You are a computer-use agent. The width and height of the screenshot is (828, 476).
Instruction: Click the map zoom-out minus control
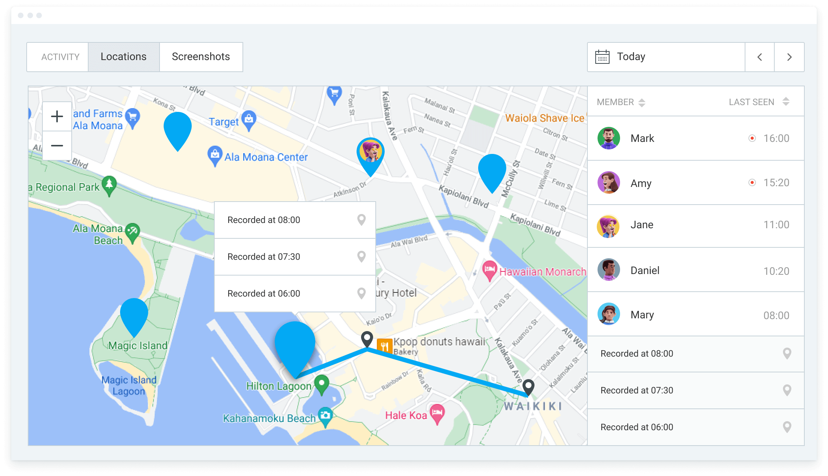click(x=57, y=145)
